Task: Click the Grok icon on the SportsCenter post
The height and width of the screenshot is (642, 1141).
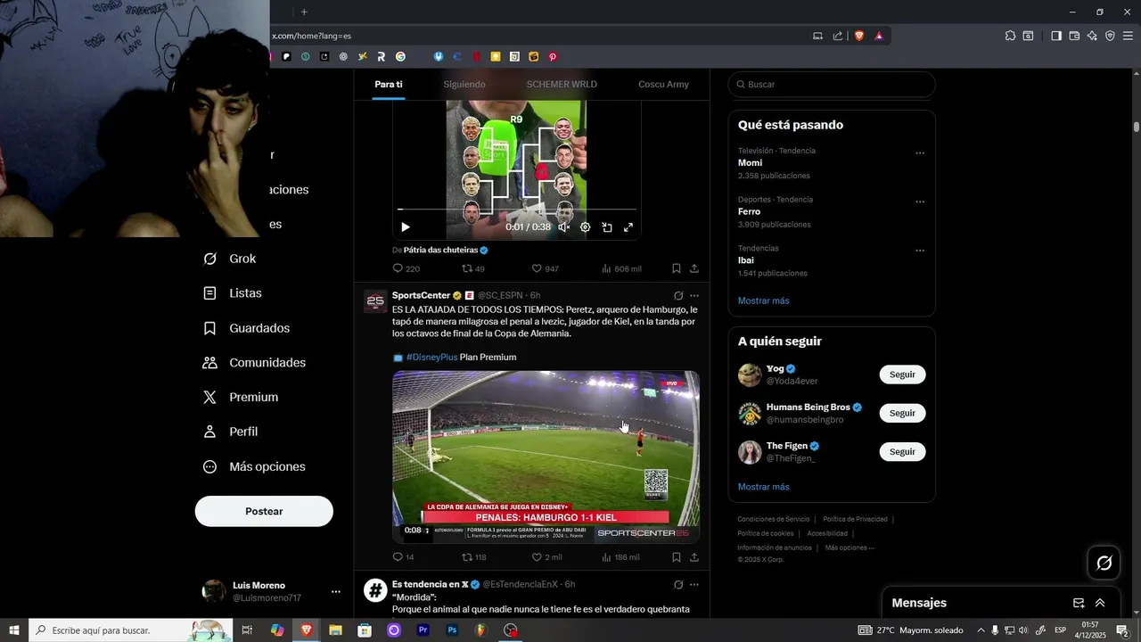Action: [x=678, y=296]
